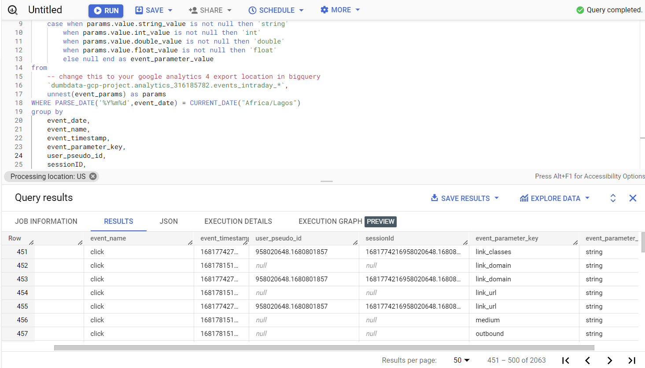Rename the Untitled query title
The height and width of the screenshot is (368, 645).
pos(44,9)
